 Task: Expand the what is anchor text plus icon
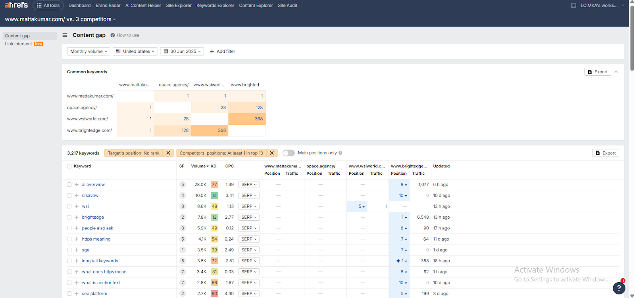tap(77, 283)
